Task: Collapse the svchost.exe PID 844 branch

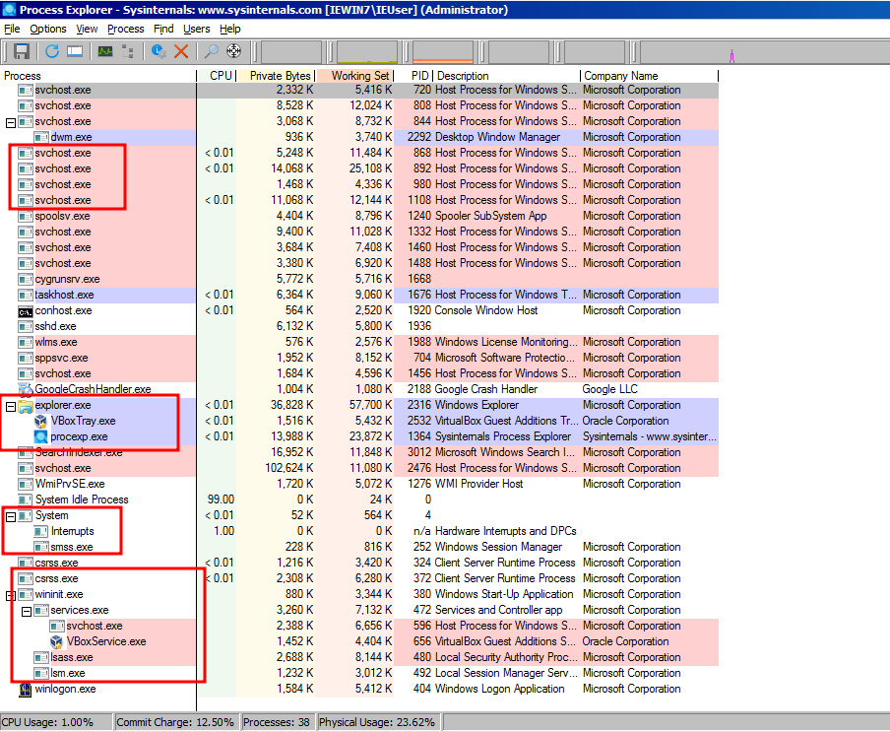Action: tap(10, 122)
